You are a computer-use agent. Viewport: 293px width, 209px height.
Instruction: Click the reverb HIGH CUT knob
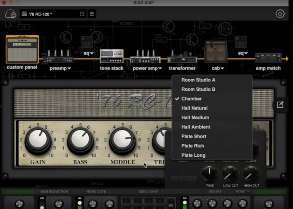(x=251, y=173)
